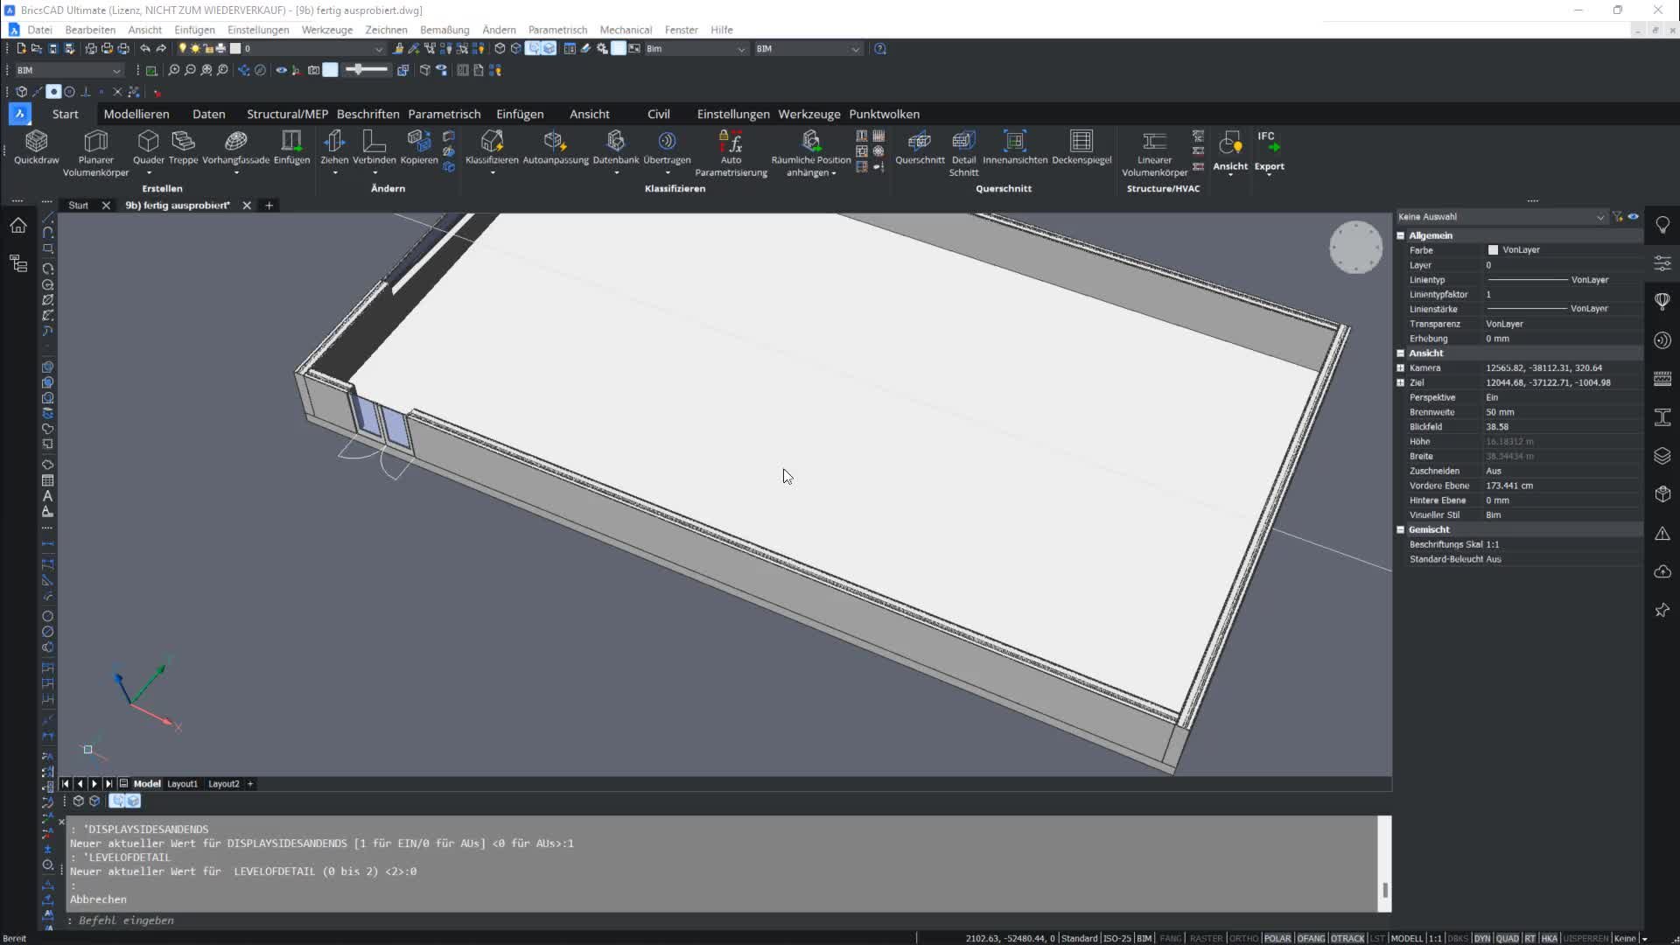The width and height of the screenshot is (1680, 945).
Task: Generate Innenansichten views
Action: click(x=1015, y=147)
